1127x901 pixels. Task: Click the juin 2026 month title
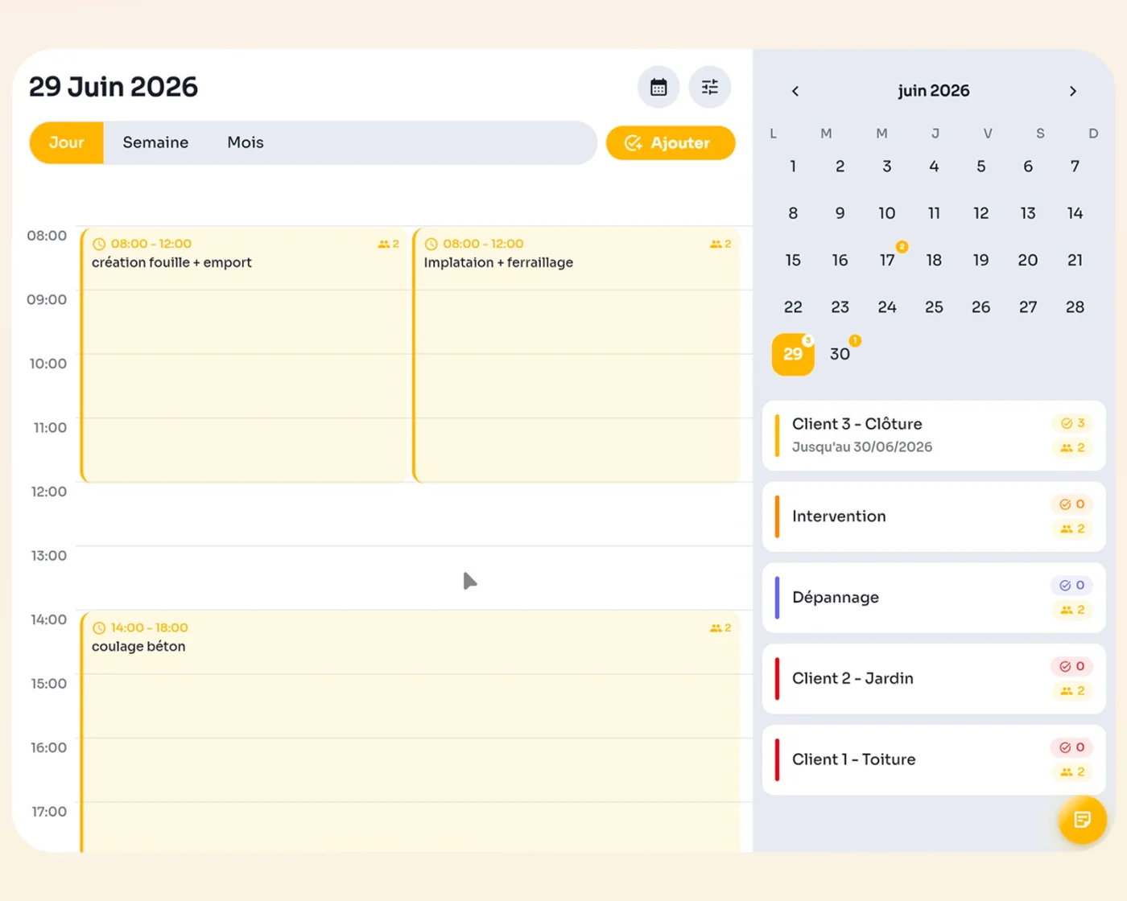(x=934, y=91)
